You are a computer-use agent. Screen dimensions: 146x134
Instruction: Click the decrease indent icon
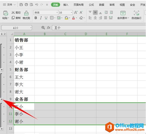pos(106,12)
